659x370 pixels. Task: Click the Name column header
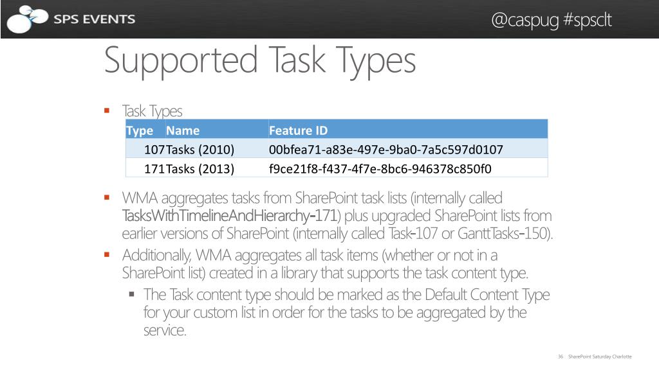click(183, 130)
